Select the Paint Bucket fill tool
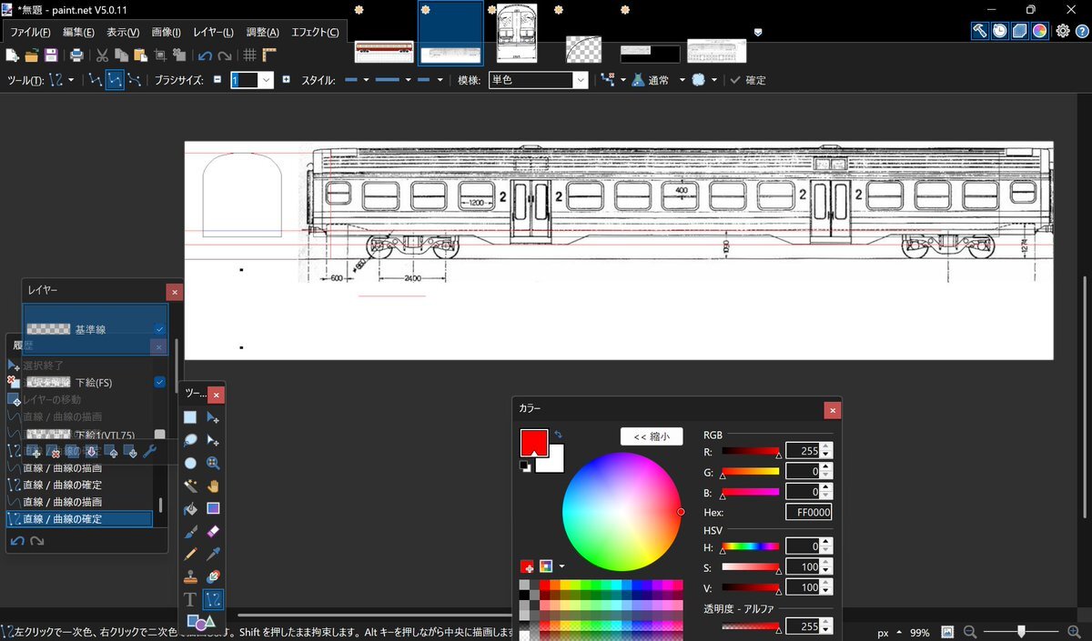The width and height of the screenshot is (1092, 641). (190, 508)
